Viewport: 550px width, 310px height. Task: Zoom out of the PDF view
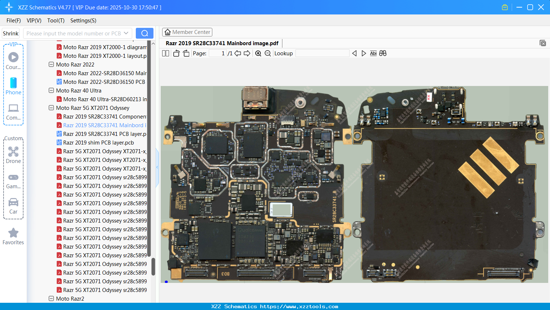point(268,53)
